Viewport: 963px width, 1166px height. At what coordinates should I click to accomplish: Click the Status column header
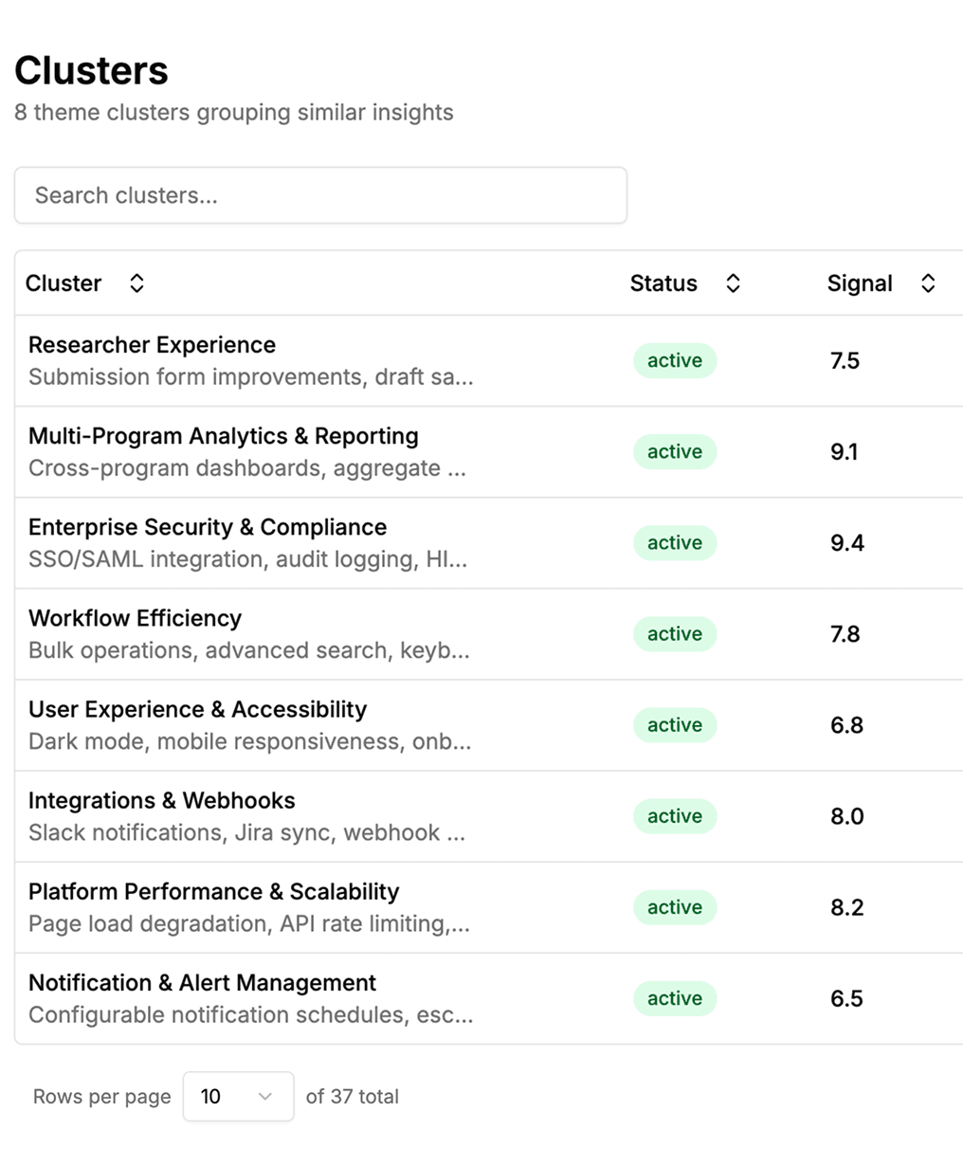[x=663, y=282]
